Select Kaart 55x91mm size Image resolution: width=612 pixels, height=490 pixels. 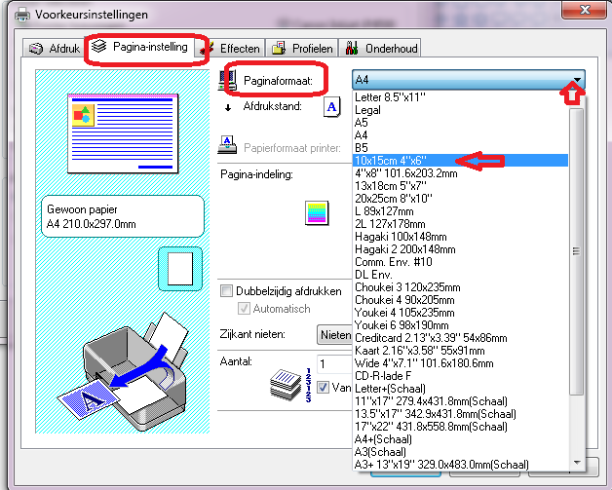(x=460, y=351)
